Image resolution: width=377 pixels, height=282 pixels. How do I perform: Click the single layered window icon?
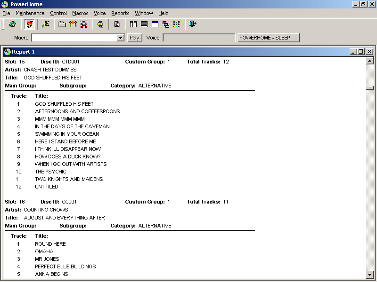(x=155, y=24)
